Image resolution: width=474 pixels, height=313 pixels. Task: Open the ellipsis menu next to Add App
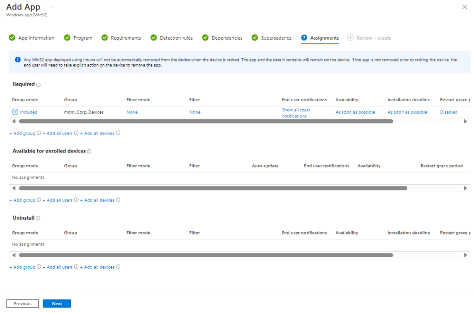click(x=51, y=7)
